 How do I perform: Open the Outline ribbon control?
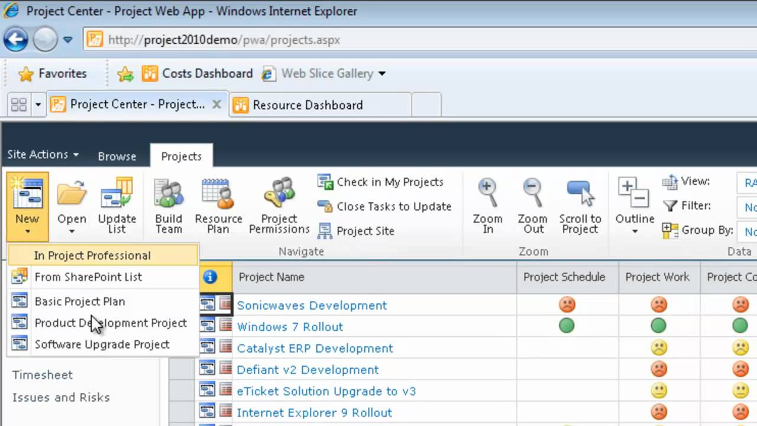(635, 205)
